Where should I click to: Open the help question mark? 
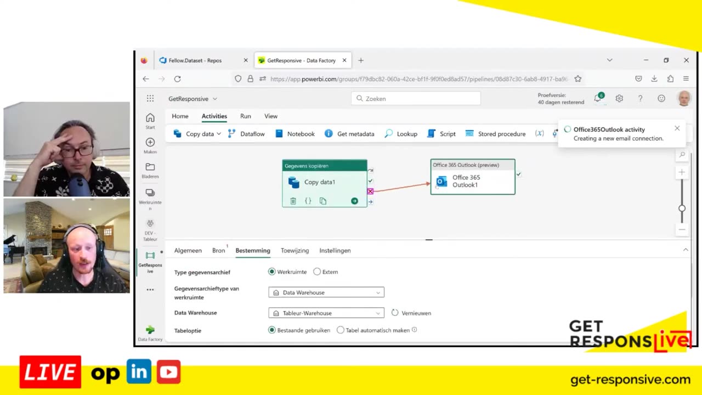(640, 99)
